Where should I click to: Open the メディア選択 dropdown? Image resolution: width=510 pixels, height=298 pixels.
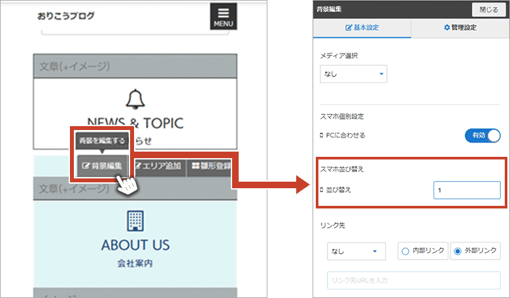pyautogui.click(x=353, y=74)
